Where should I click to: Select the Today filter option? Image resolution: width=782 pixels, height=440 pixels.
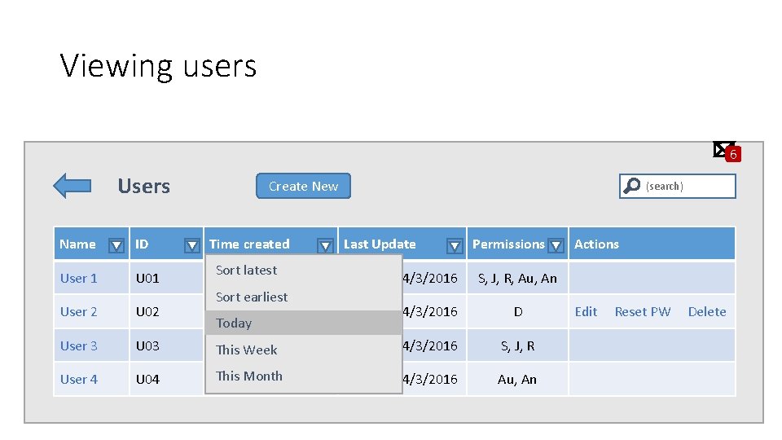coord(235,323)
